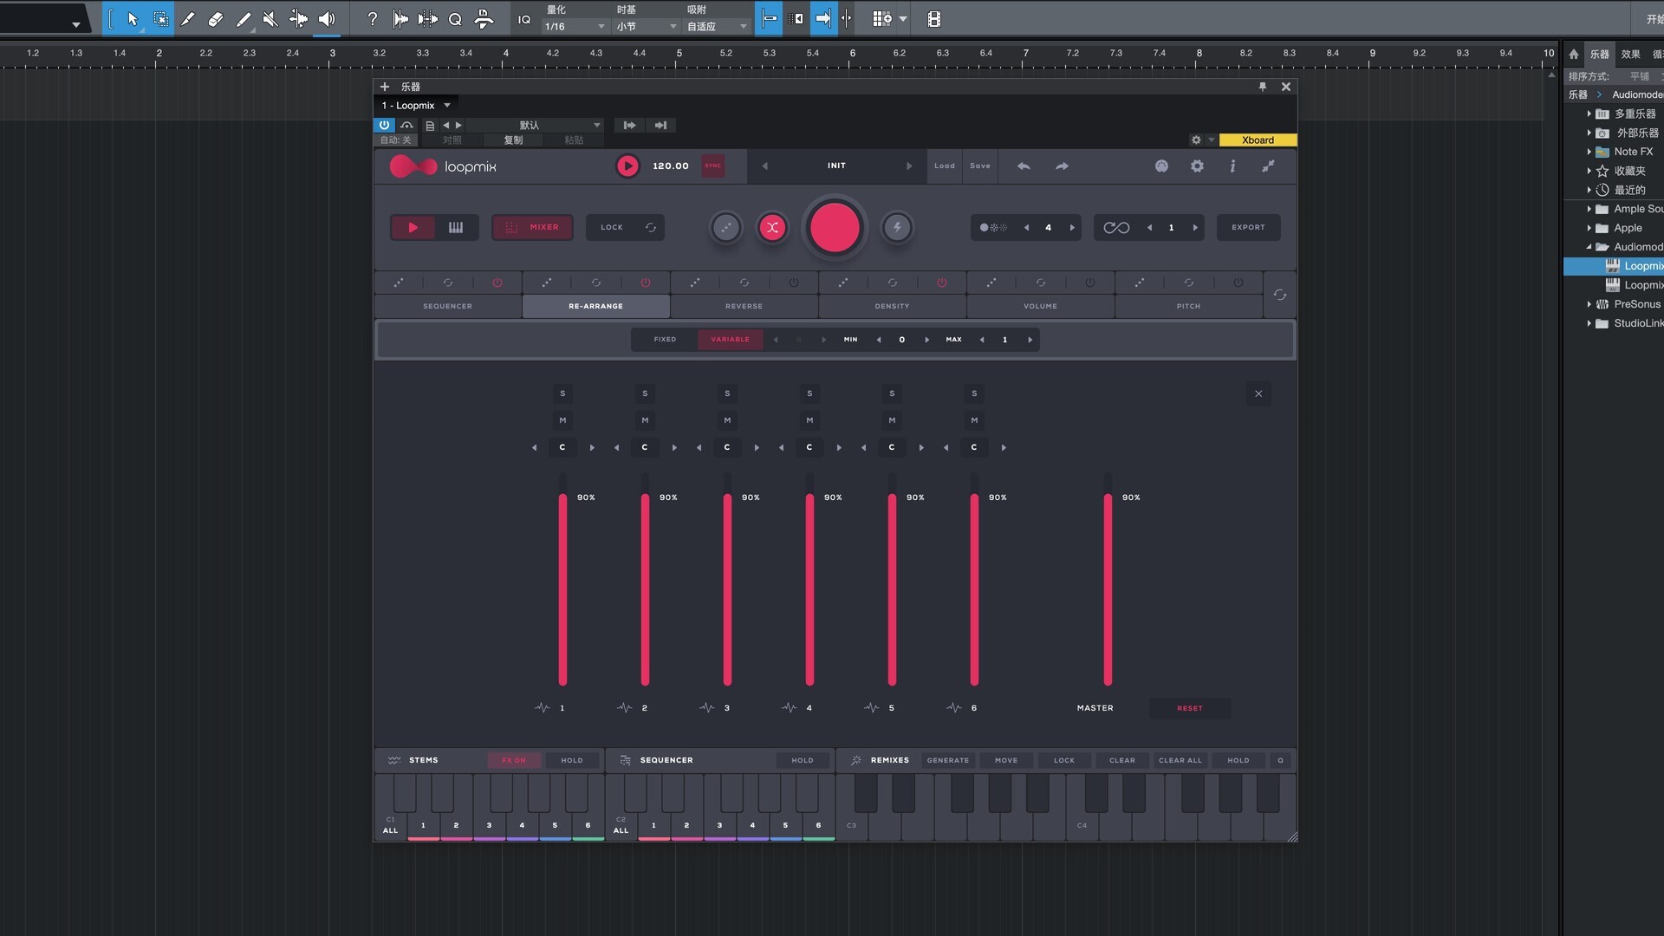Open Loopmix settings gear icon

1197,166
